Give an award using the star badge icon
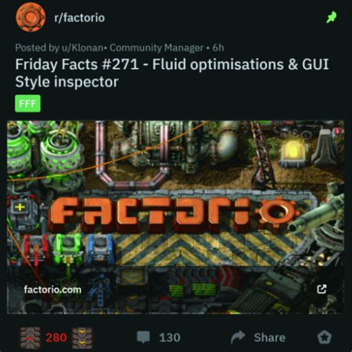 [x=325, y=337]
